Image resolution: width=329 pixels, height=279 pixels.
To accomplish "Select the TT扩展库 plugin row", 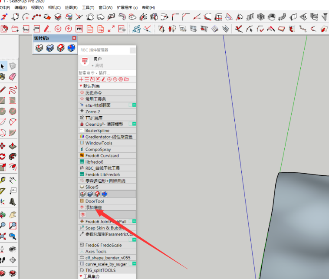I will 107,118.
